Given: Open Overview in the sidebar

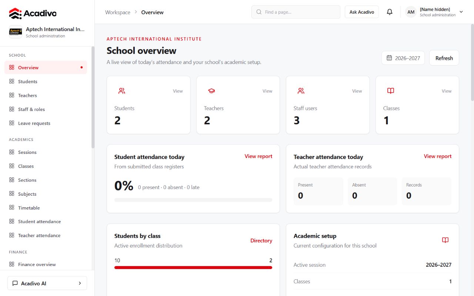Looking at the screenshot, I should (46, 67).
